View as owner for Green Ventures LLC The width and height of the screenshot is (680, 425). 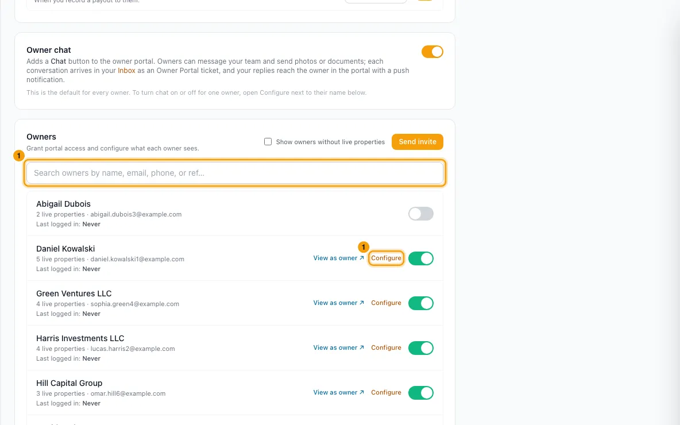[x=339, y=303]
